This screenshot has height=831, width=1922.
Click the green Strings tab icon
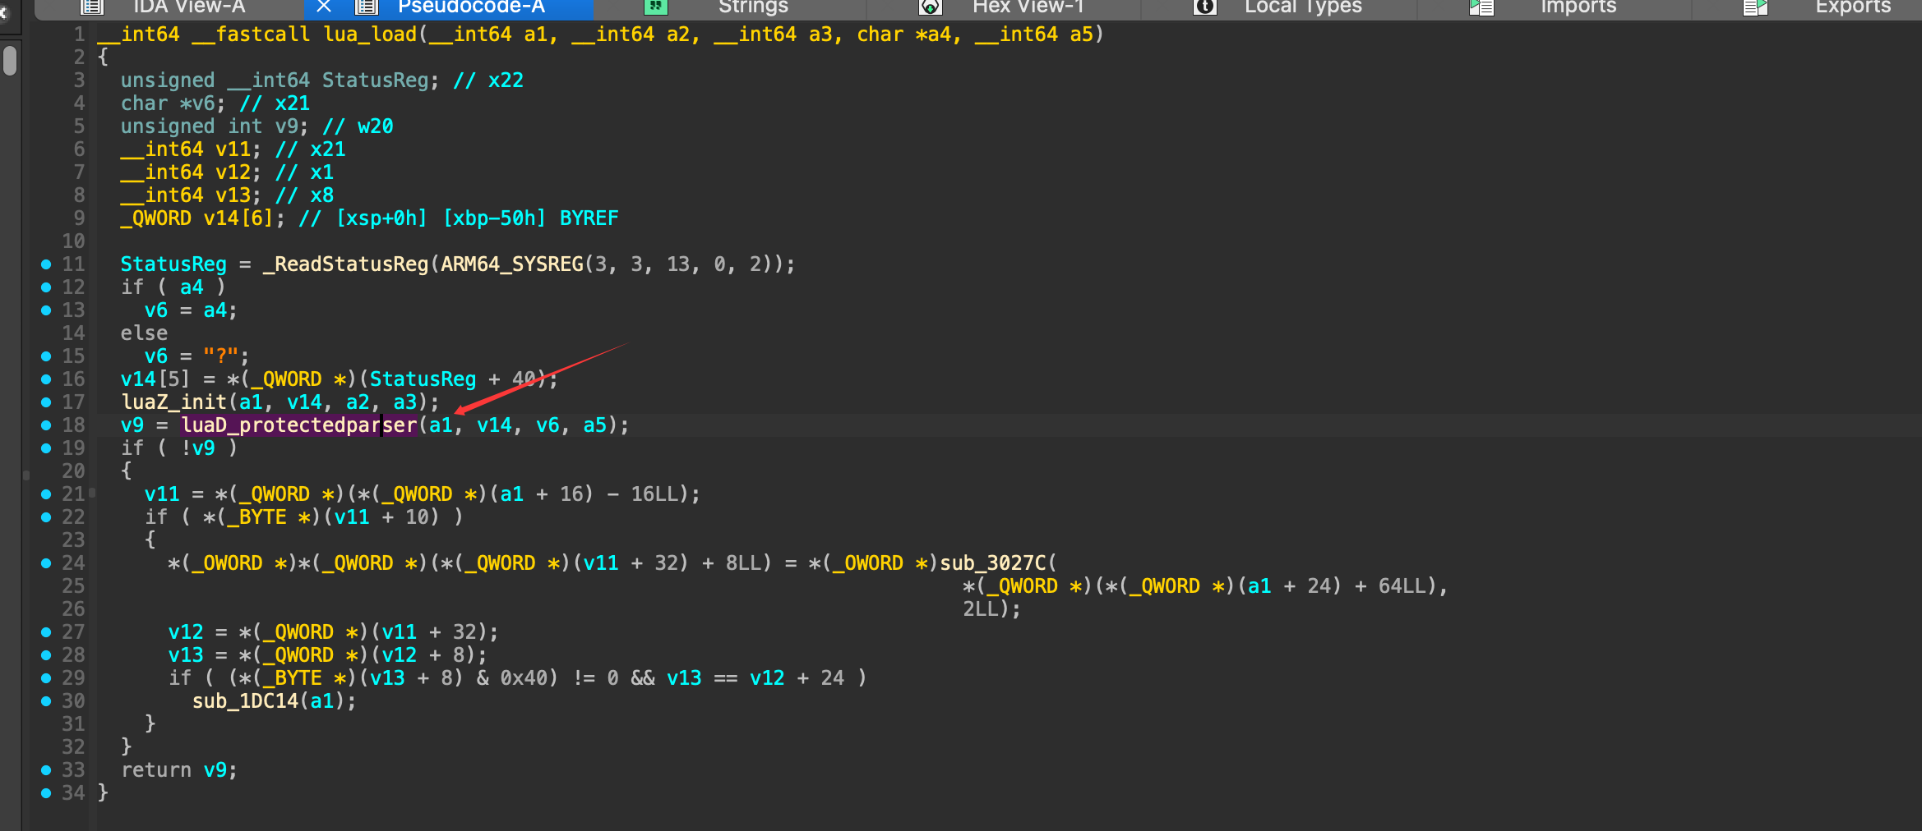tap(655, 7)
